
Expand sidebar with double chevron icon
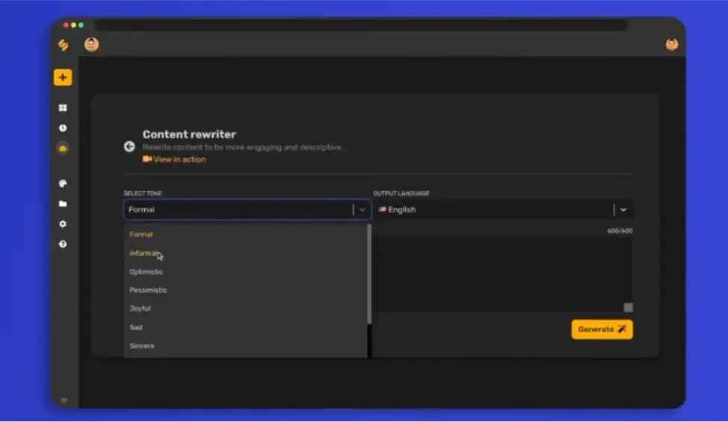click(64, 400)
